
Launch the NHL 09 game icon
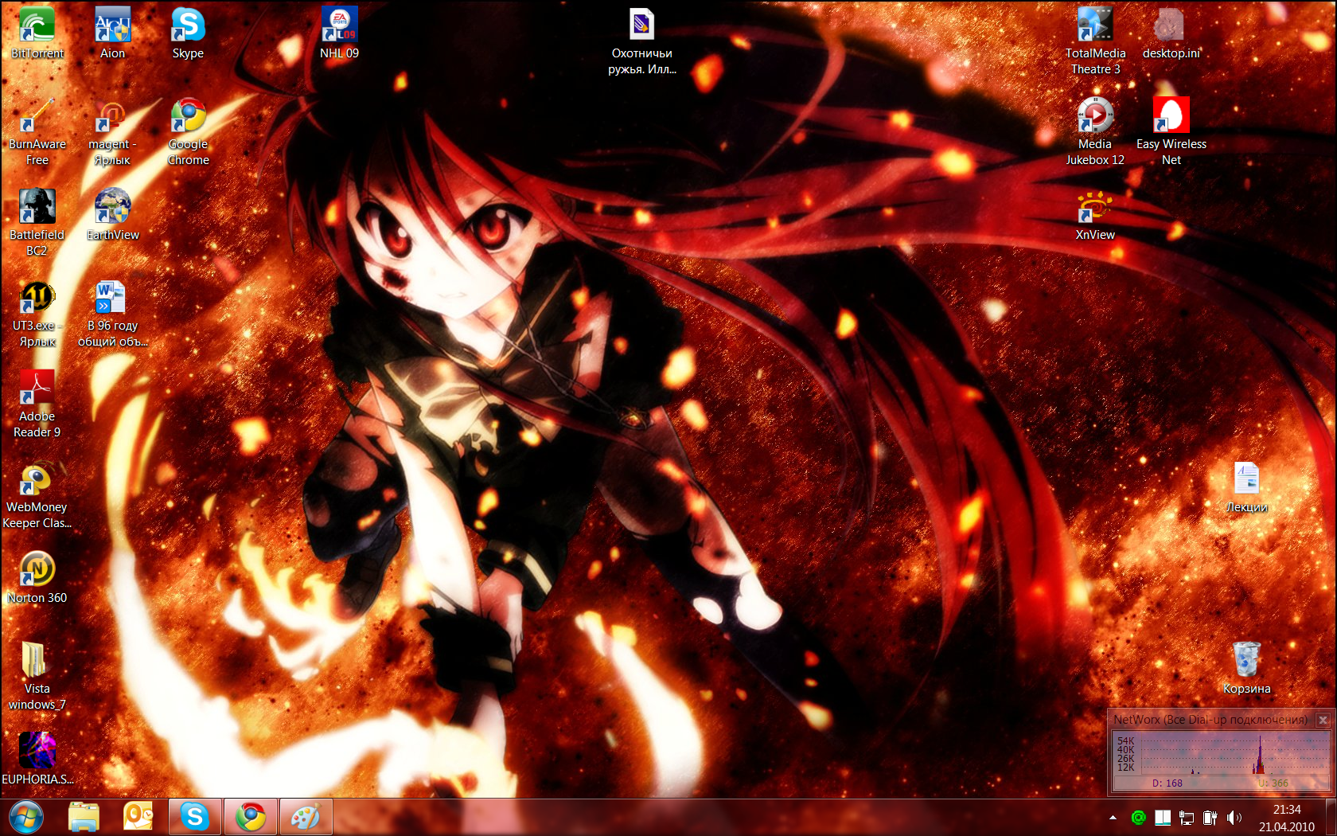tap(339, 33)
